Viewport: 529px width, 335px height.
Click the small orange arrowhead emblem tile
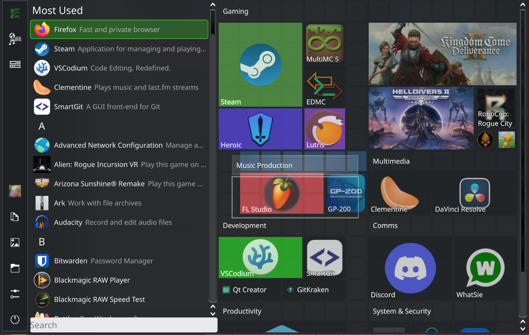(x=485, y=140)
